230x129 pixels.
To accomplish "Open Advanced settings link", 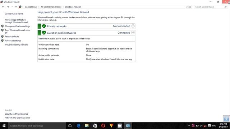I will pyautogui.click(x=13, y=40).
